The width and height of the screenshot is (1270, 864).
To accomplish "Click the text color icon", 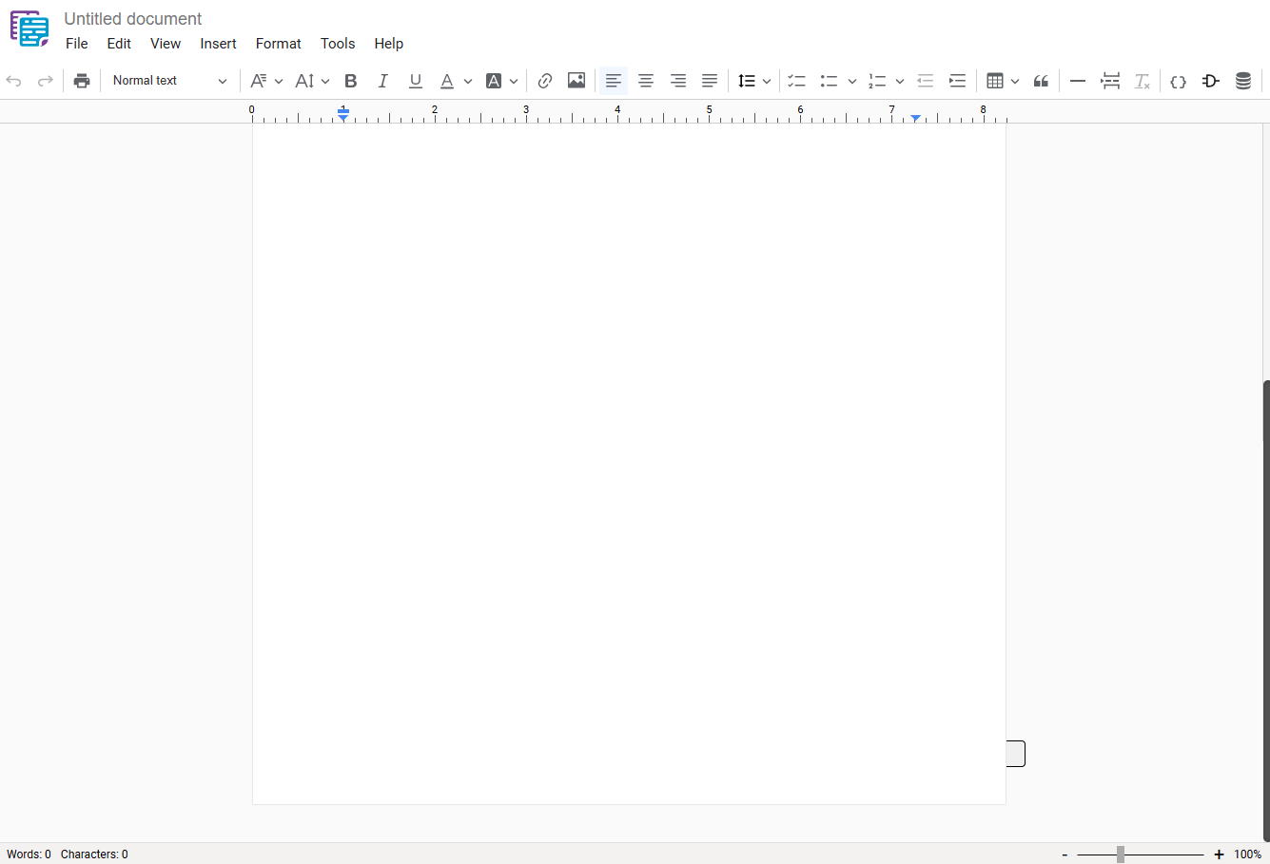I will 447,81.
